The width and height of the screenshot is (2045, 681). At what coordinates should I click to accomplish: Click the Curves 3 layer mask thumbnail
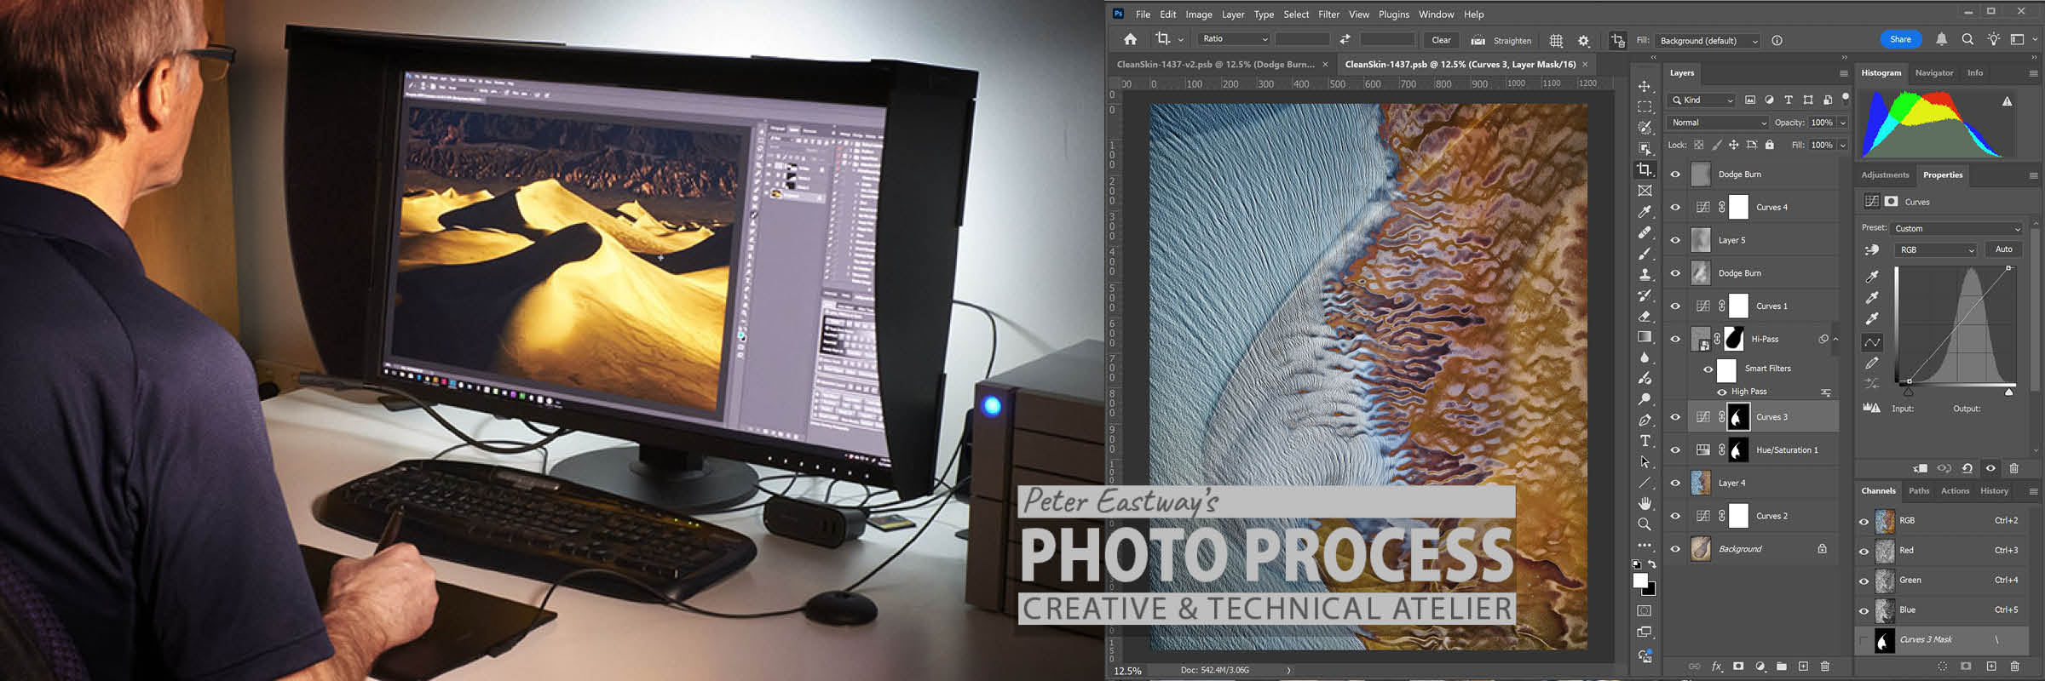pos(1738,417)
